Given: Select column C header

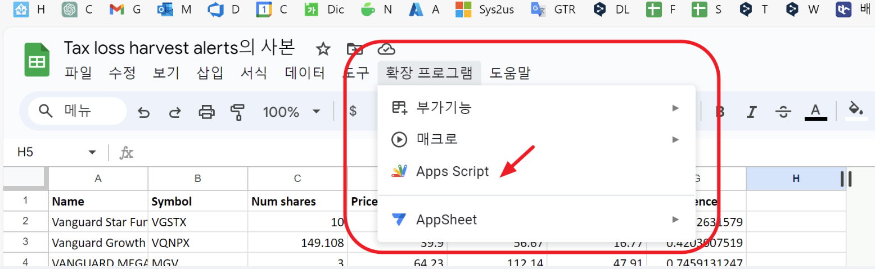Looking at the screenshot, I should coord(297,179).
